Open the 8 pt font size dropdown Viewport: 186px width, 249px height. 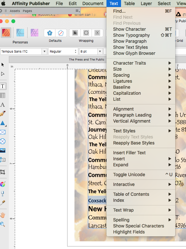click(100, 51)
